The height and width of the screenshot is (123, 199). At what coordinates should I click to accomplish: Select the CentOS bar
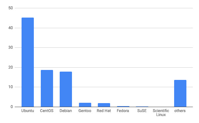point(47,89)
